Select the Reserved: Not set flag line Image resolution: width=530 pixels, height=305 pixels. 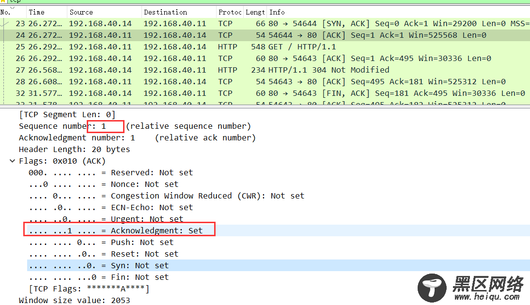coord(110,173)
